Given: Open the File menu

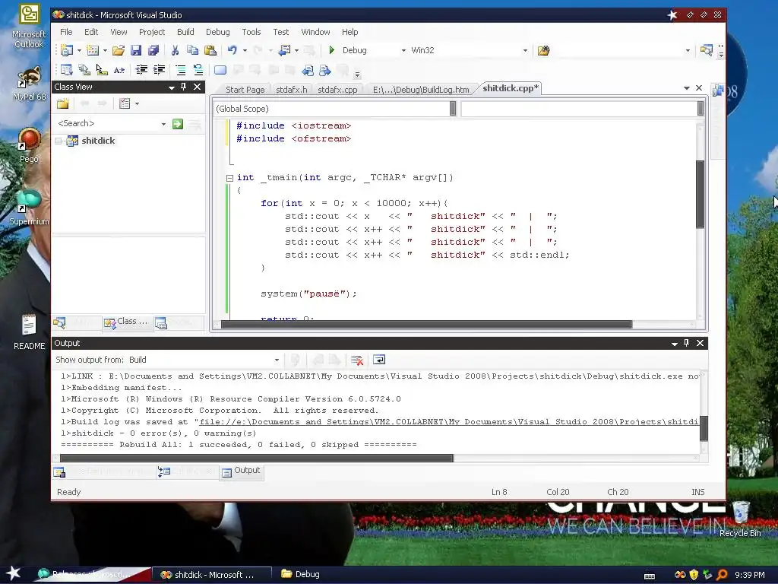Looking at the screenshot, I should 66,32.
